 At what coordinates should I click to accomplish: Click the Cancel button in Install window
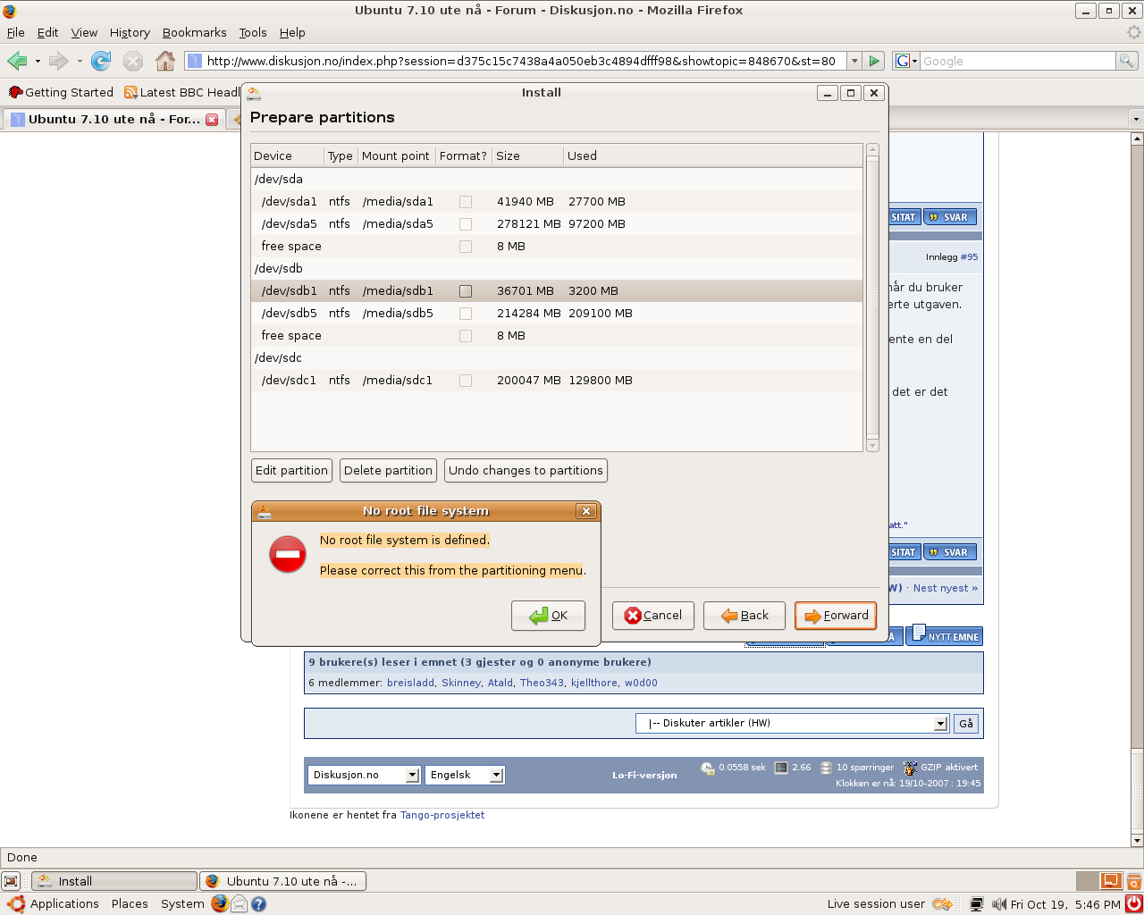coord(653,616)
